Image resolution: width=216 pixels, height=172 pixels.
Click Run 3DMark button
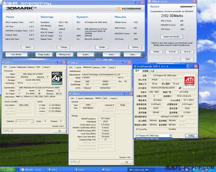pyautogui.click(x=16, y=55)
